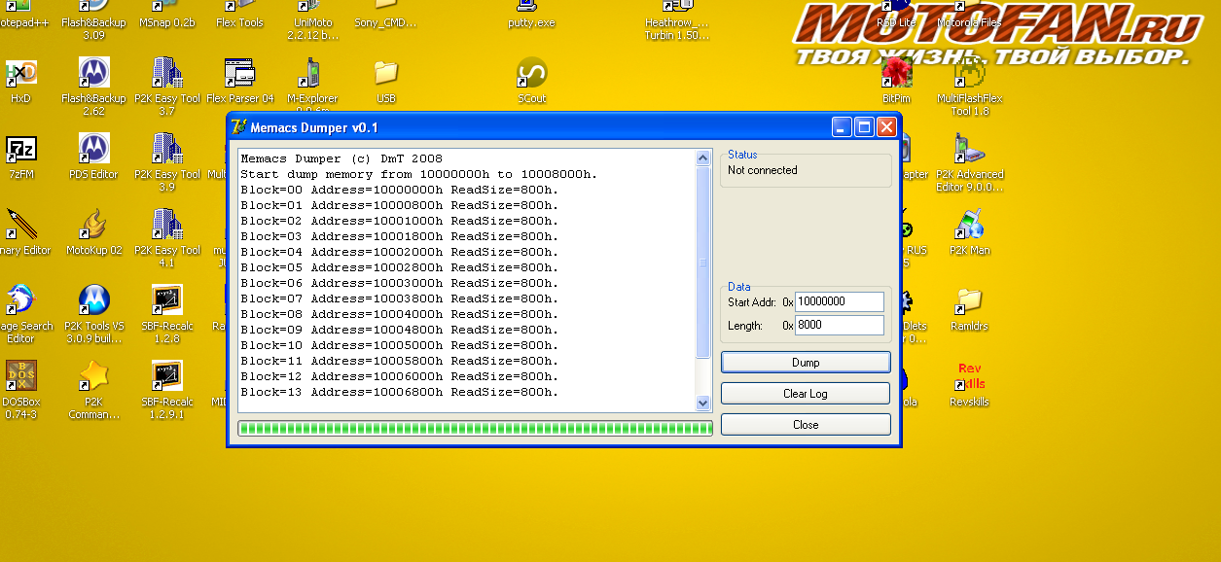The image size is (1221, 562).
Task: Click the "Block=07 Address=10003800h" log line
Action: coord(400,299)
